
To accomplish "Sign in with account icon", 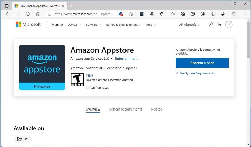I will click(x=229, y=25).
